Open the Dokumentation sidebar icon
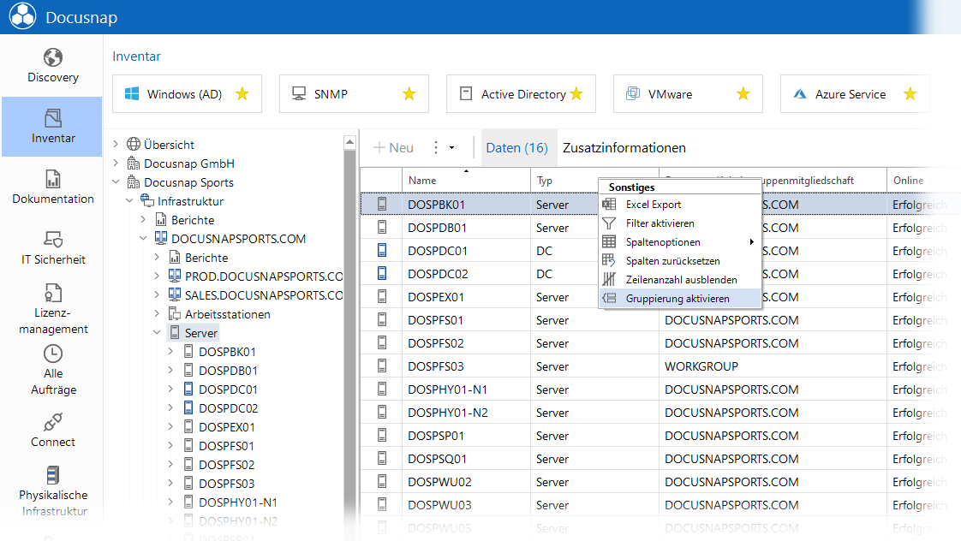Image resolution: width=961 pixels, height=541 pixels. [53, 179]
